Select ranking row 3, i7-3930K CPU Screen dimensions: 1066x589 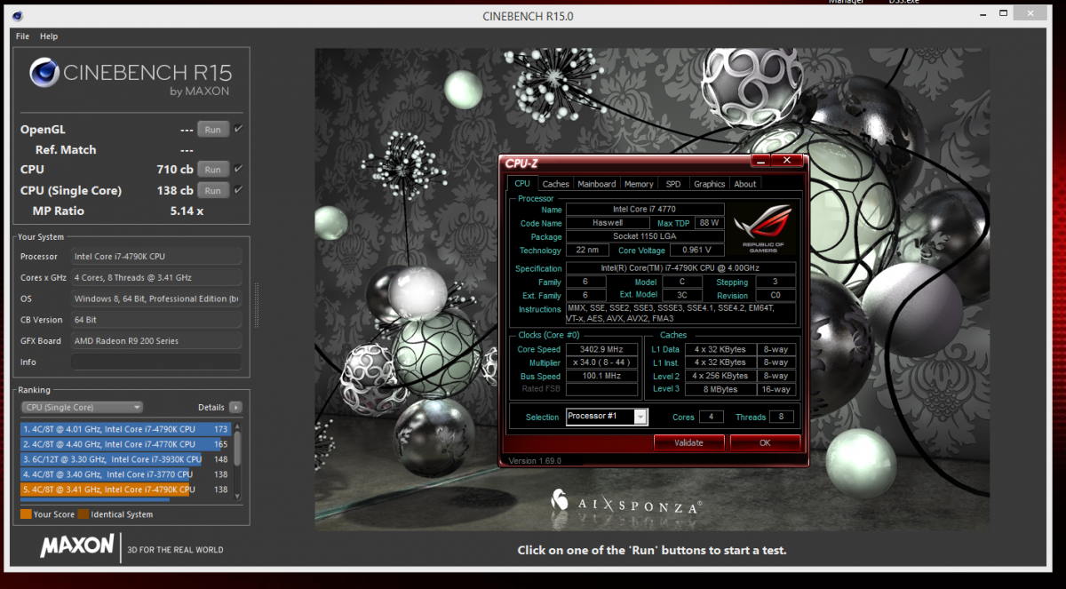click(126, 459)
